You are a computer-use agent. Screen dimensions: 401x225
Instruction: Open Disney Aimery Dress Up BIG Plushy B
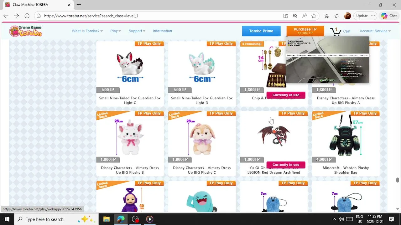[x=130, y=170]
